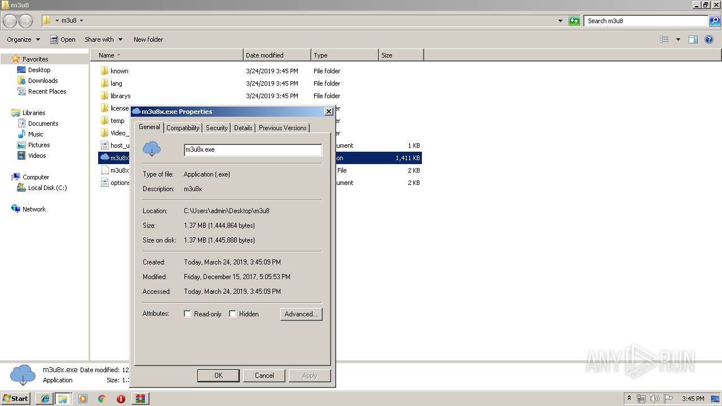Switch to the Security tab

[217, 128]
